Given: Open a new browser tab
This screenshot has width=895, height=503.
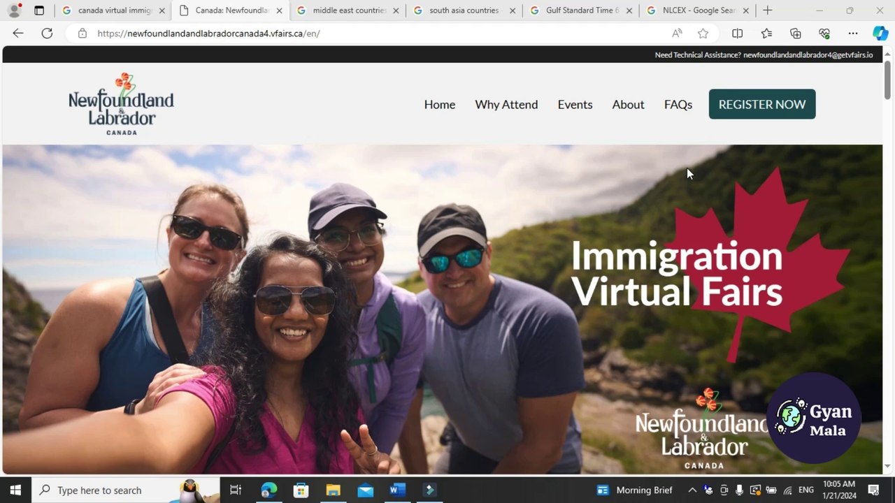Looking at the screenshot, I should click(768, 10).
